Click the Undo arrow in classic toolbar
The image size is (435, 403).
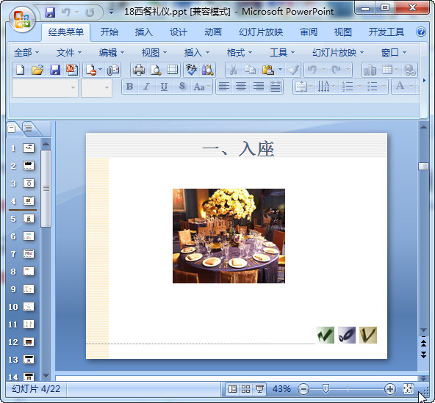pyautogui.click(x=312, y=70)
